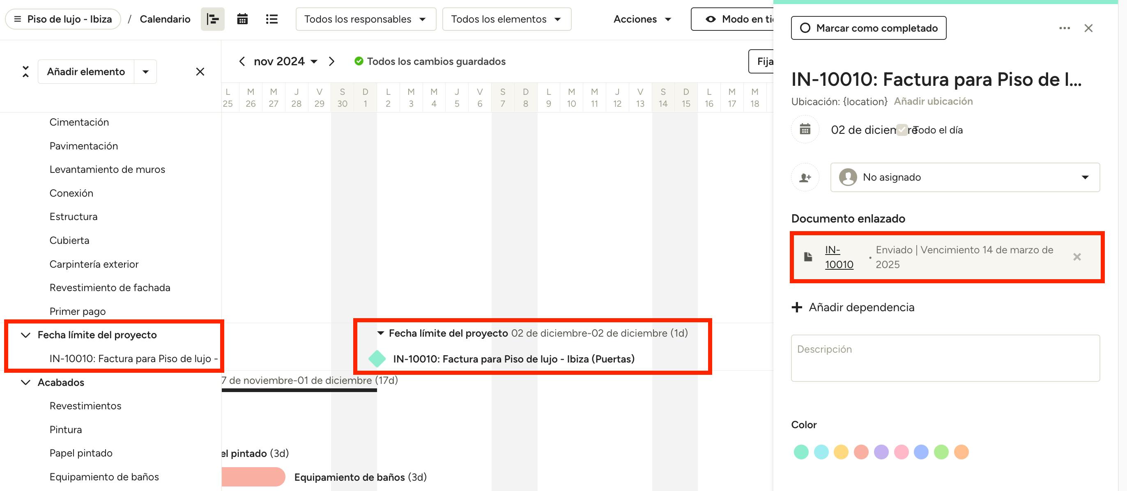Open the No asignado assignee dropdown

click(x=965, y=177)
